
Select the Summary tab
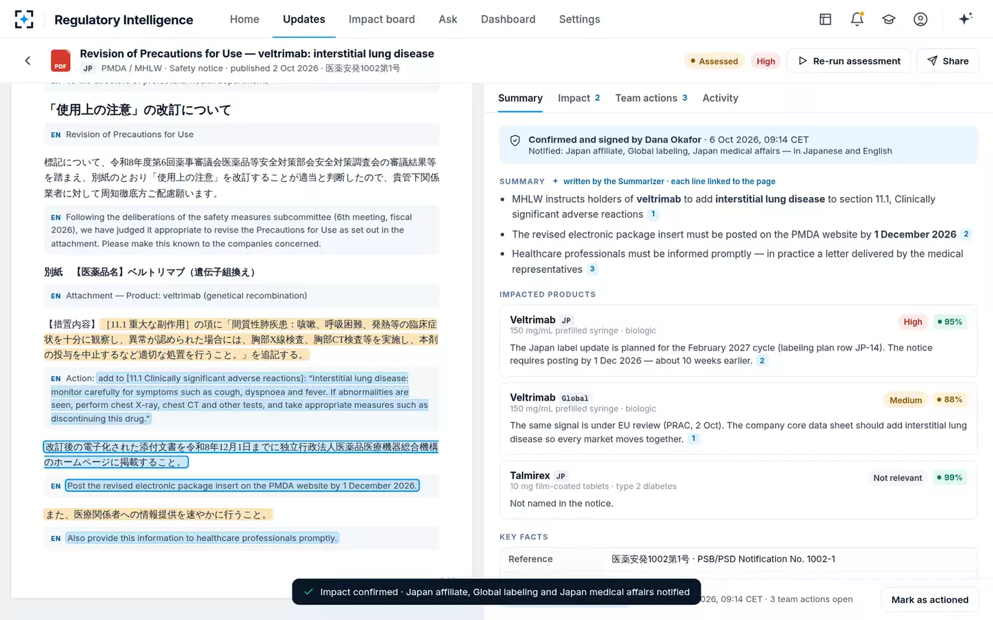(x=520, y=98)
